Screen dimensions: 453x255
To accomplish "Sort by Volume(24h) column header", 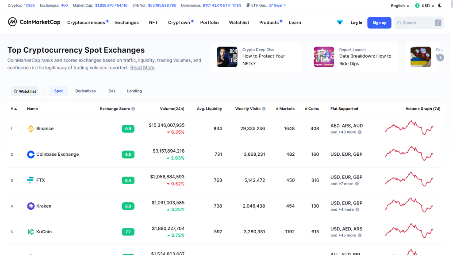I will coord(172,109).
